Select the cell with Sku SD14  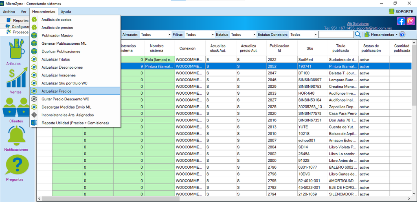point(312,147)
